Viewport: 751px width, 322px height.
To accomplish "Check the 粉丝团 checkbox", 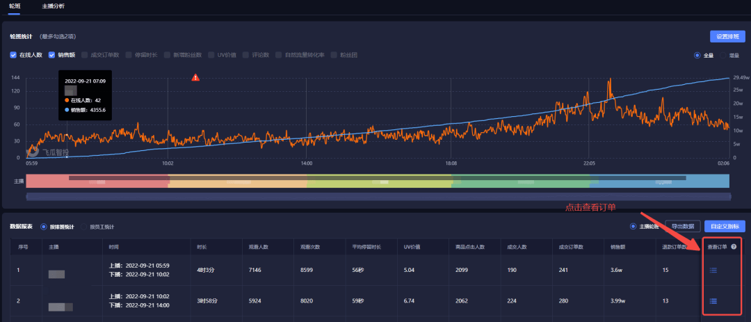I will point(334,55).
